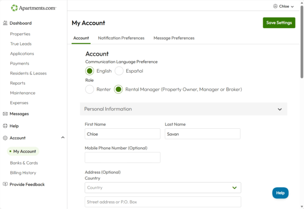
Task: Switch to the Account tab
Action: (81, 38)
